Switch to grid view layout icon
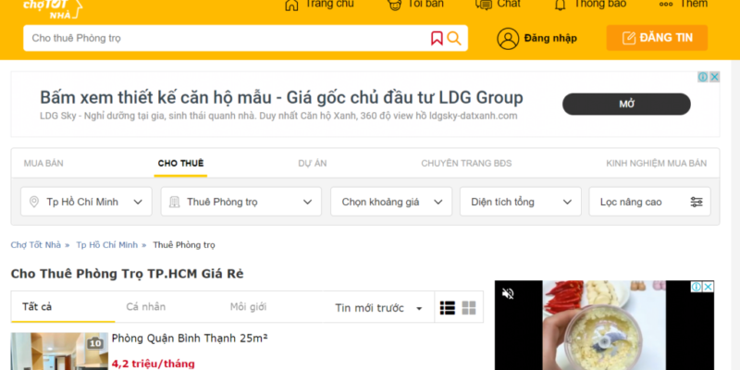 pyautogui.click(x=469, y=308)
